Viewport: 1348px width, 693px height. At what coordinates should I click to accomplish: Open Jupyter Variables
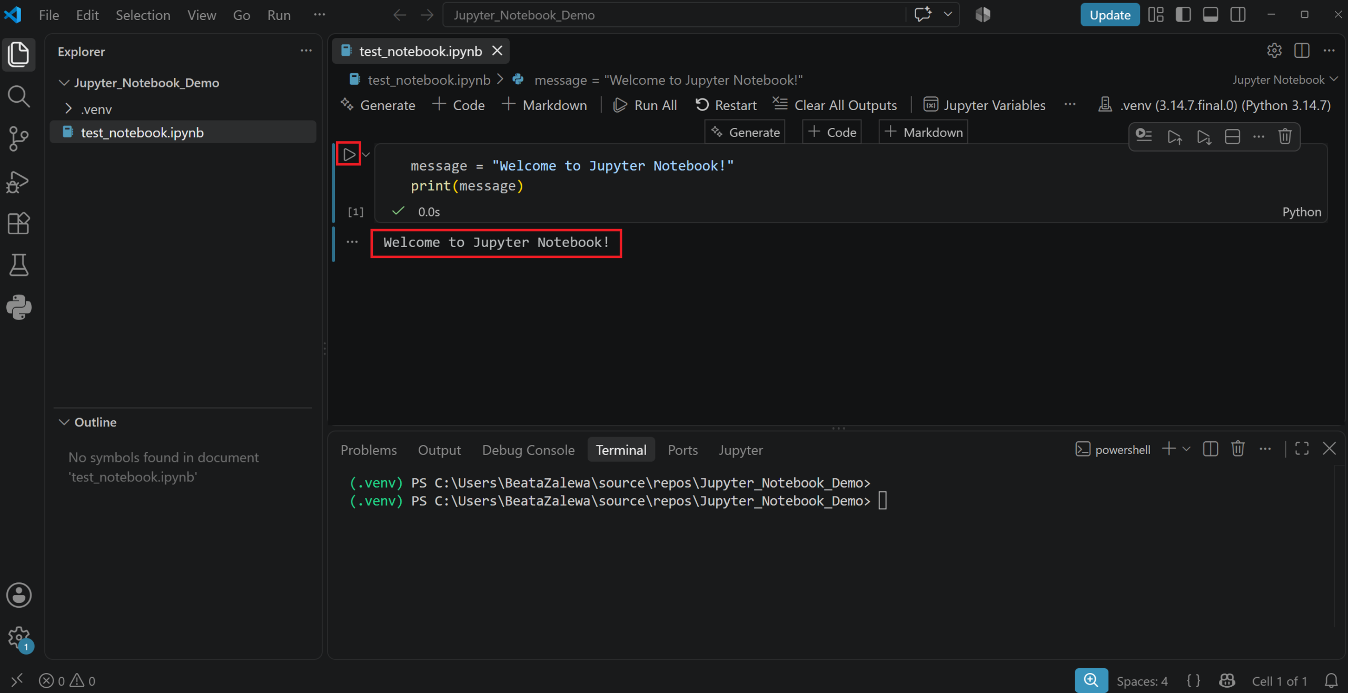pyautogui.click(x=984, y=105)
